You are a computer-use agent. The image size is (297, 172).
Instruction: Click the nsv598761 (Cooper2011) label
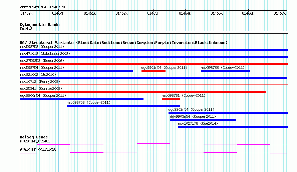click(184, 95)
